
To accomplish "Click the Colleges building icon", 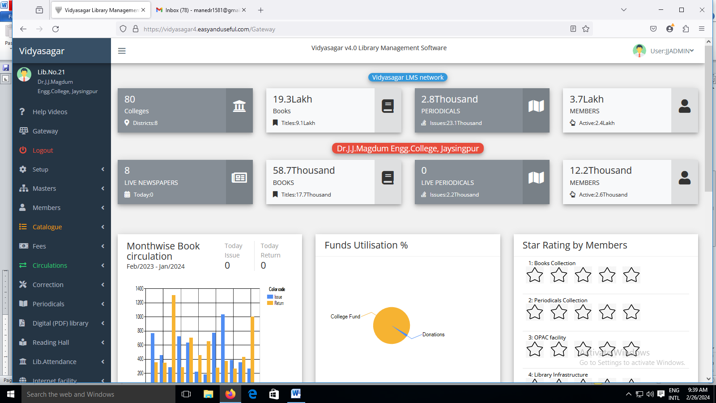I will click(239, 106).
